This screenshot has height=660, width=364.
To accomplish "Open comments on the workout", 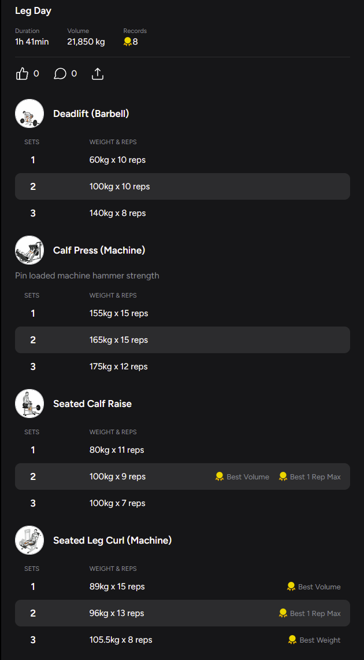I will pos(60,74).
